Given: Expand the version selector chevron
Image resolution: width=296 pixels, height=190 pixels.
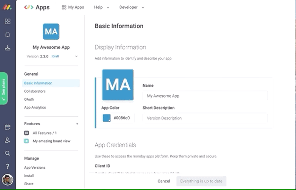Looking at the screenshot, I should coord(76,56).
